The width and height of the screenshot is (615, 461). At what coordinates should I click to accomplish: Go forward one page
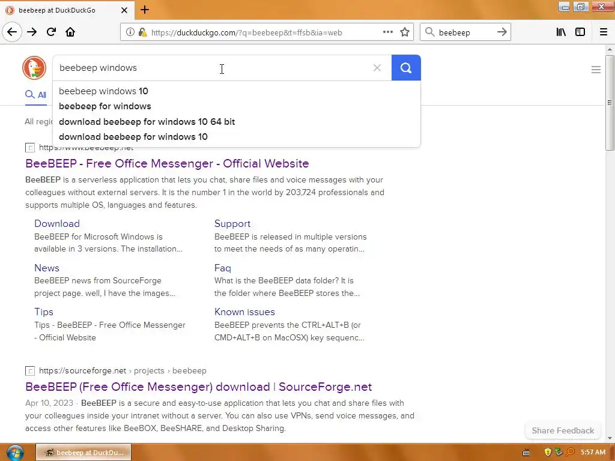coord(32,32)
